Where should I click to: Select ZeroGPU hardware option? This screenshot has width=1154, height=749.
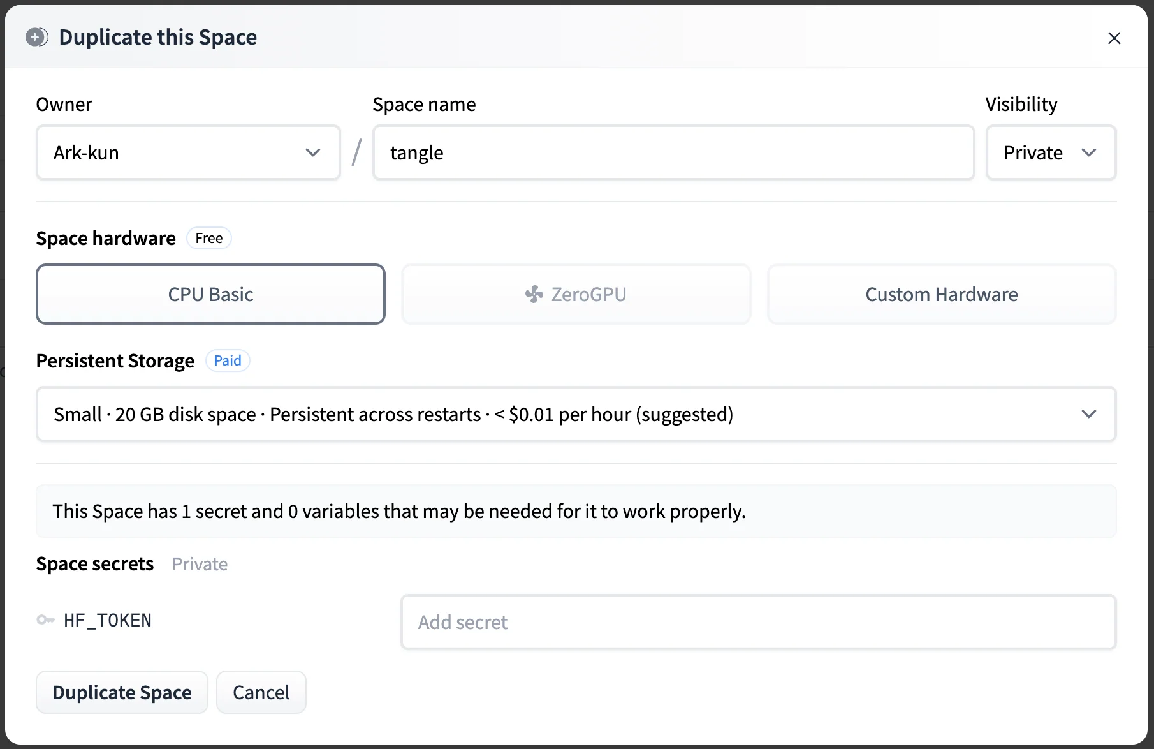(576, 294)
